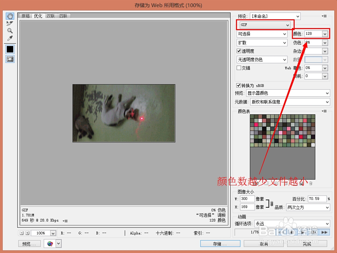Add eyedropper color to color table

[x=301, y=183]
